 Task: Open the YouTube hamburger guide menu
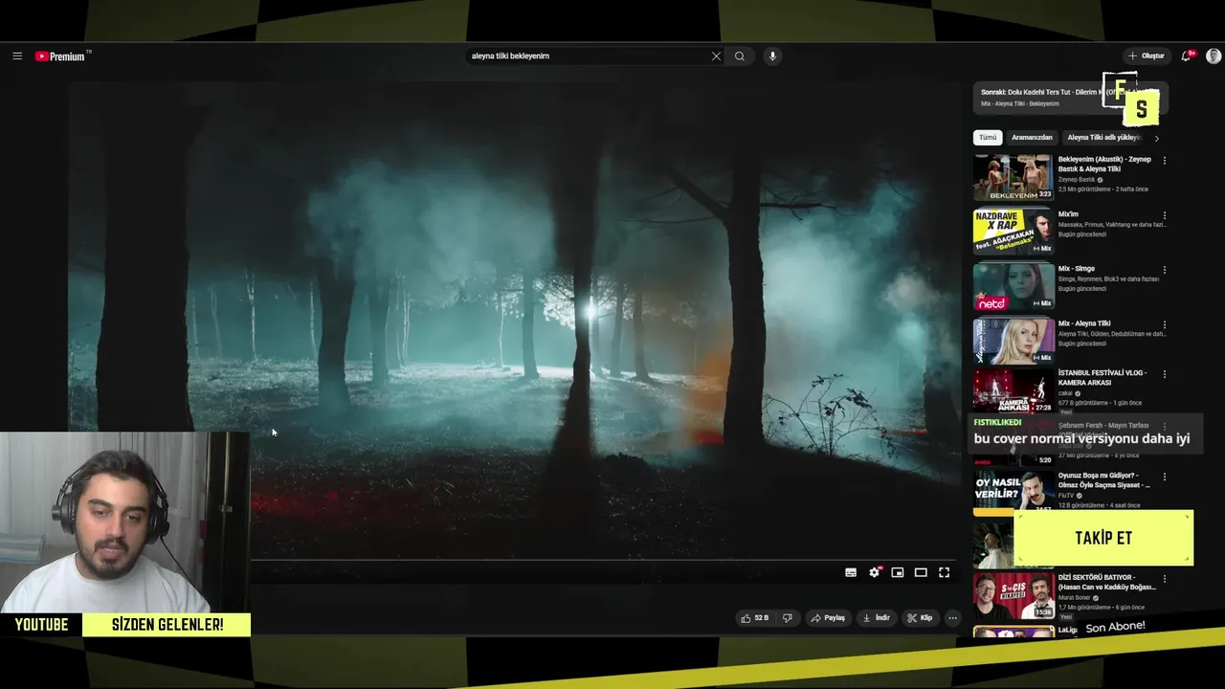[17, 56]
